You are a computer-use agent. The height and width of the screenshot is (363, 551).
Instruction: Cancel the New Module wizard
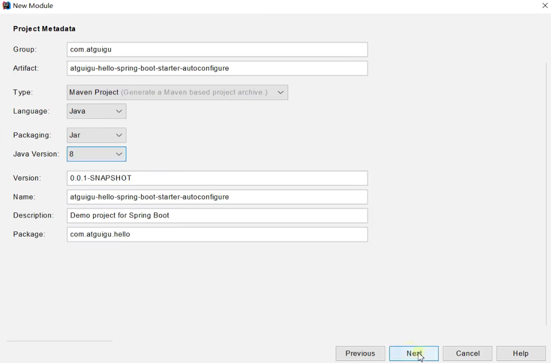tap(467, 353)
